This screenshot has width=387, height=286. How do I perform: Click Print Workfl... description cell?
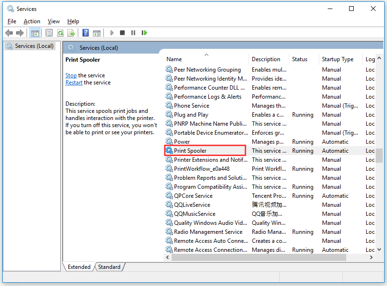click(269, 168)
